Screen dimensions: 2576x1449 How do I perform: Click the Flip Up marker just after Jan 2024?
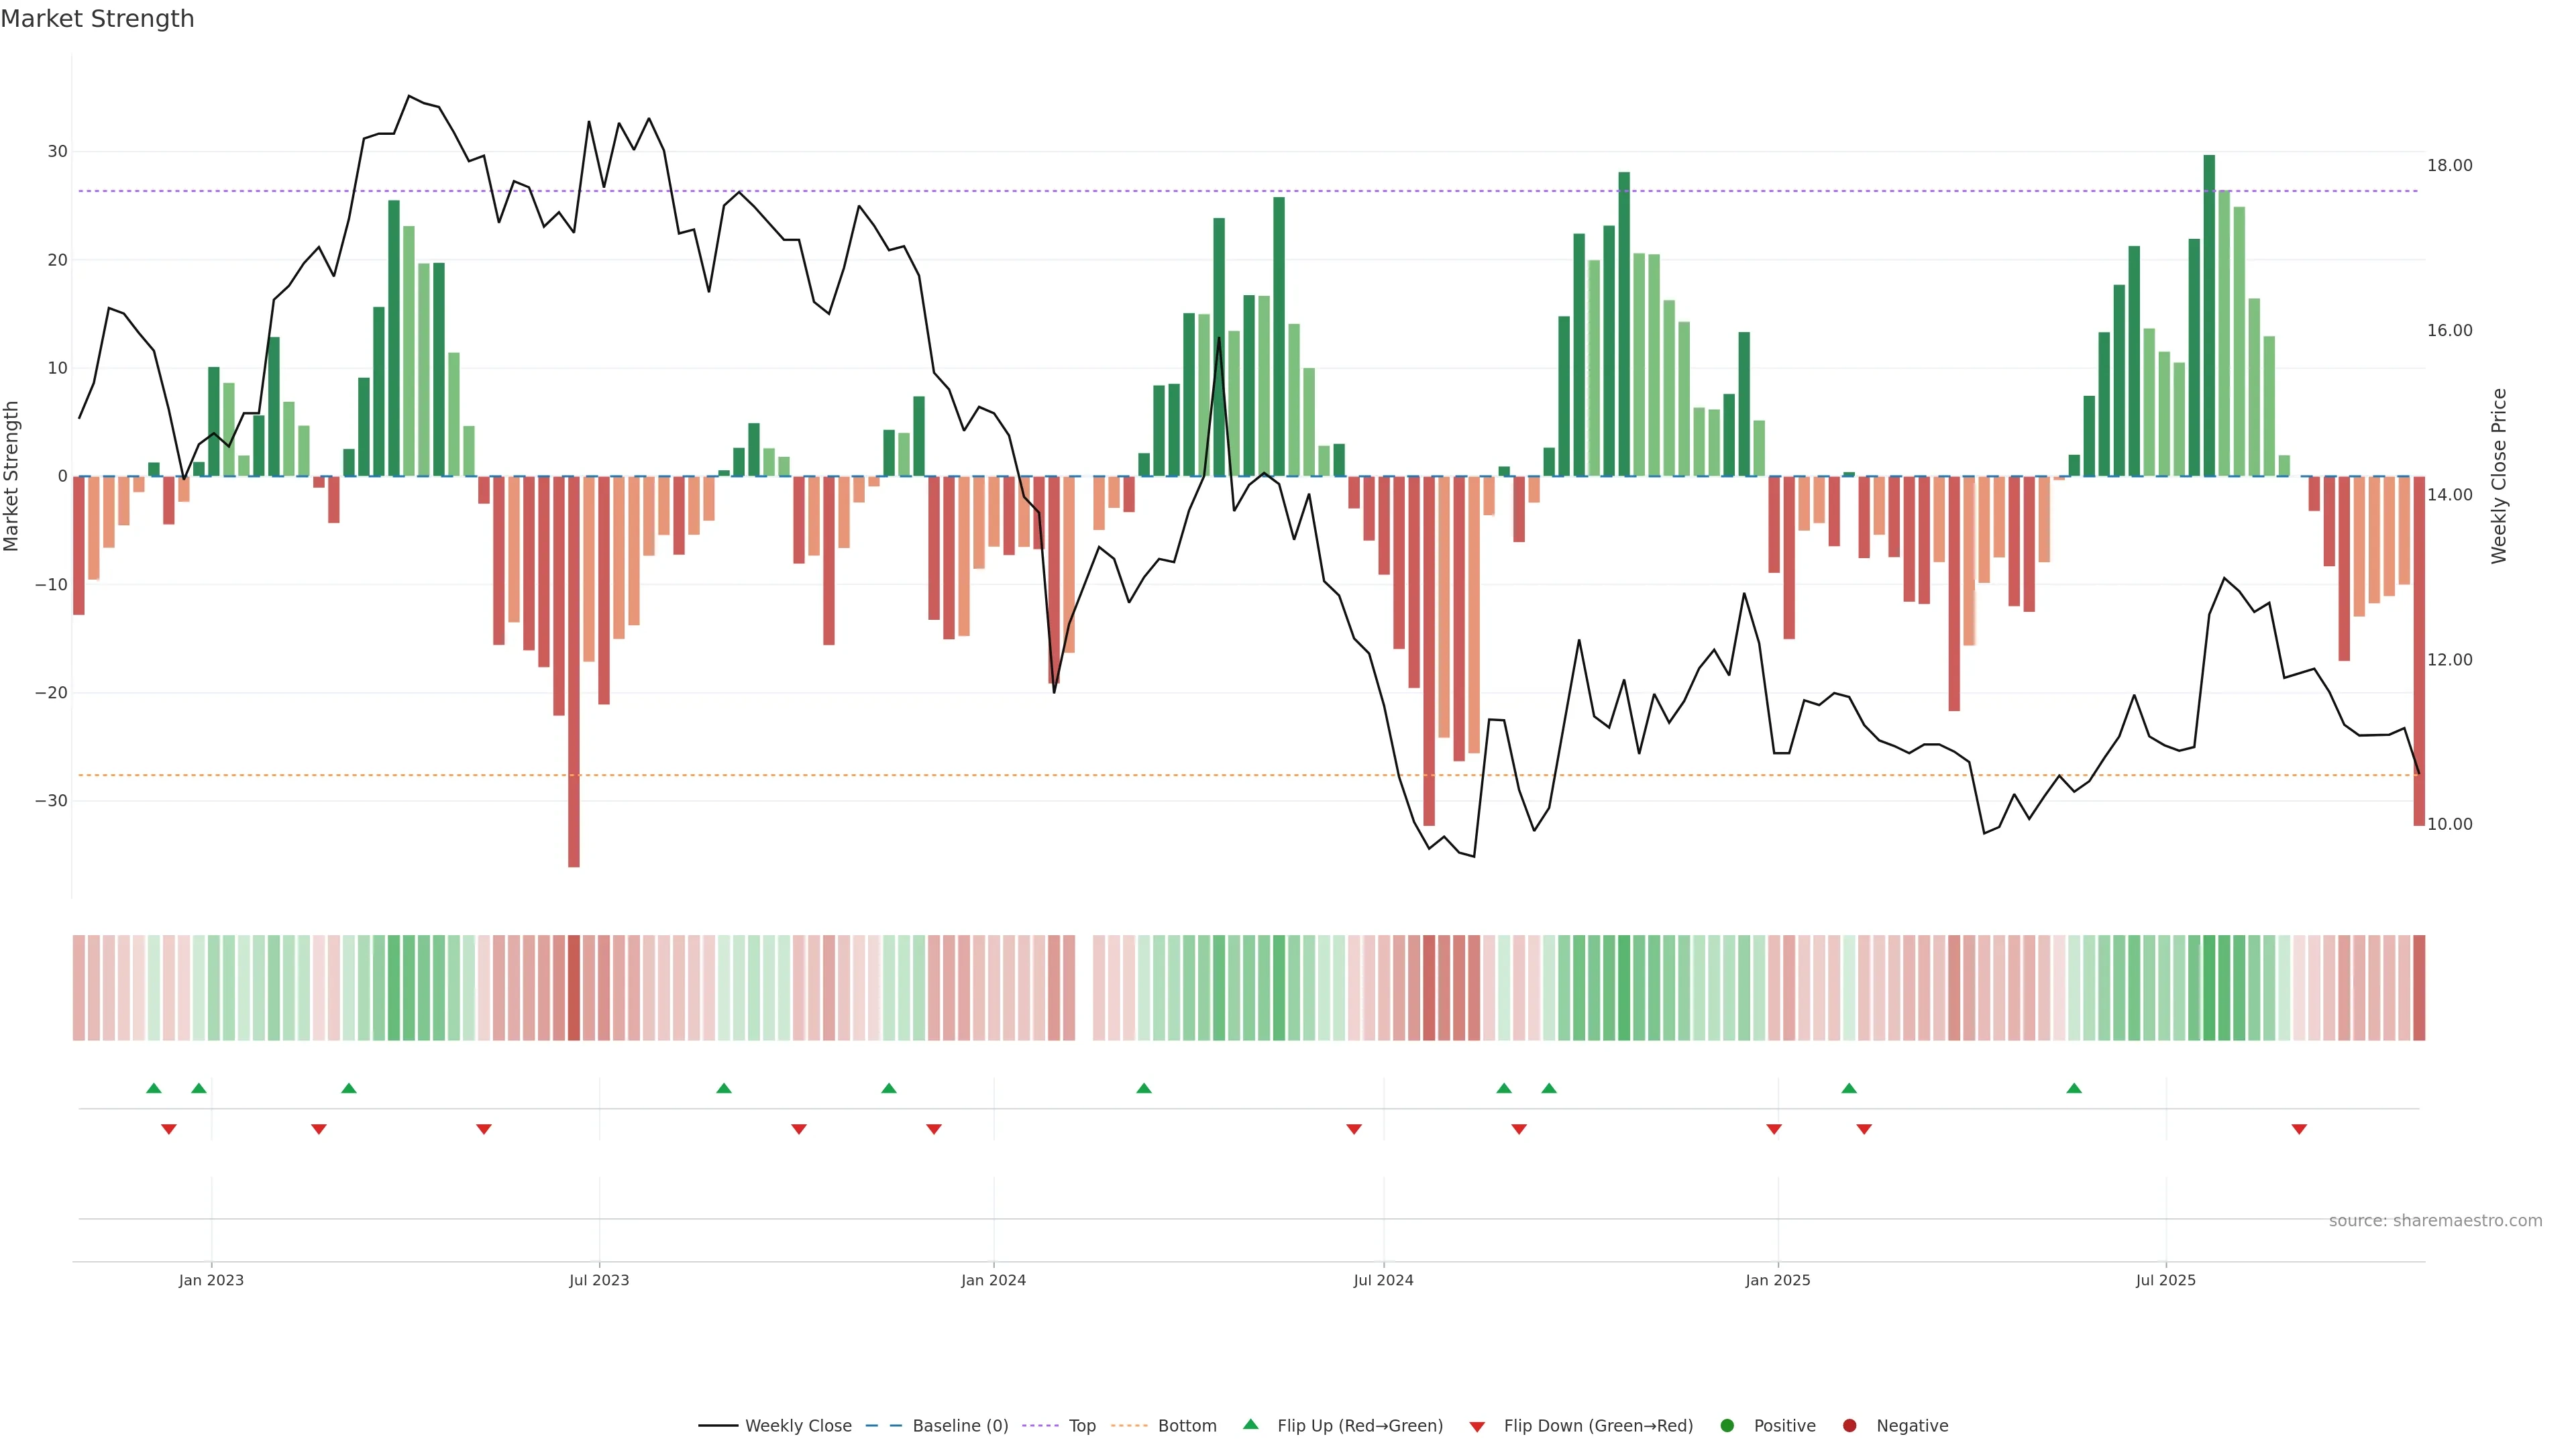click(x=1144, y=1088)
